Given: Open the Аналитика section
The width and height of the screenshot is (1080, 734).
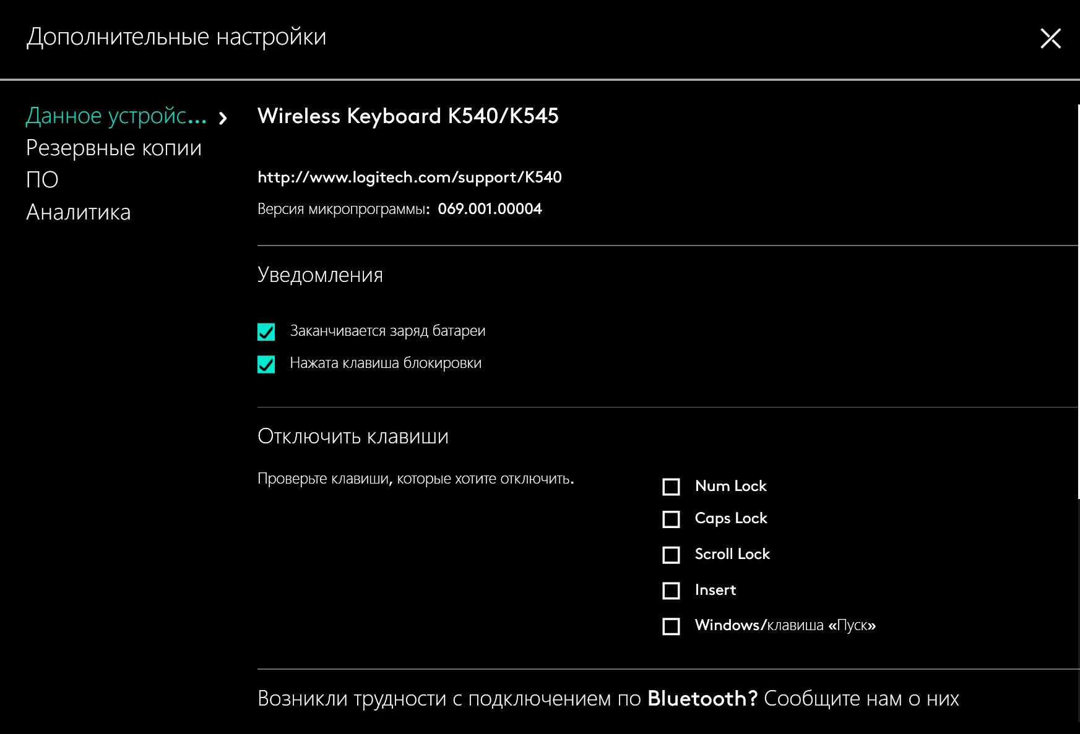Looking at the screenshot, I should click(79, 212).
